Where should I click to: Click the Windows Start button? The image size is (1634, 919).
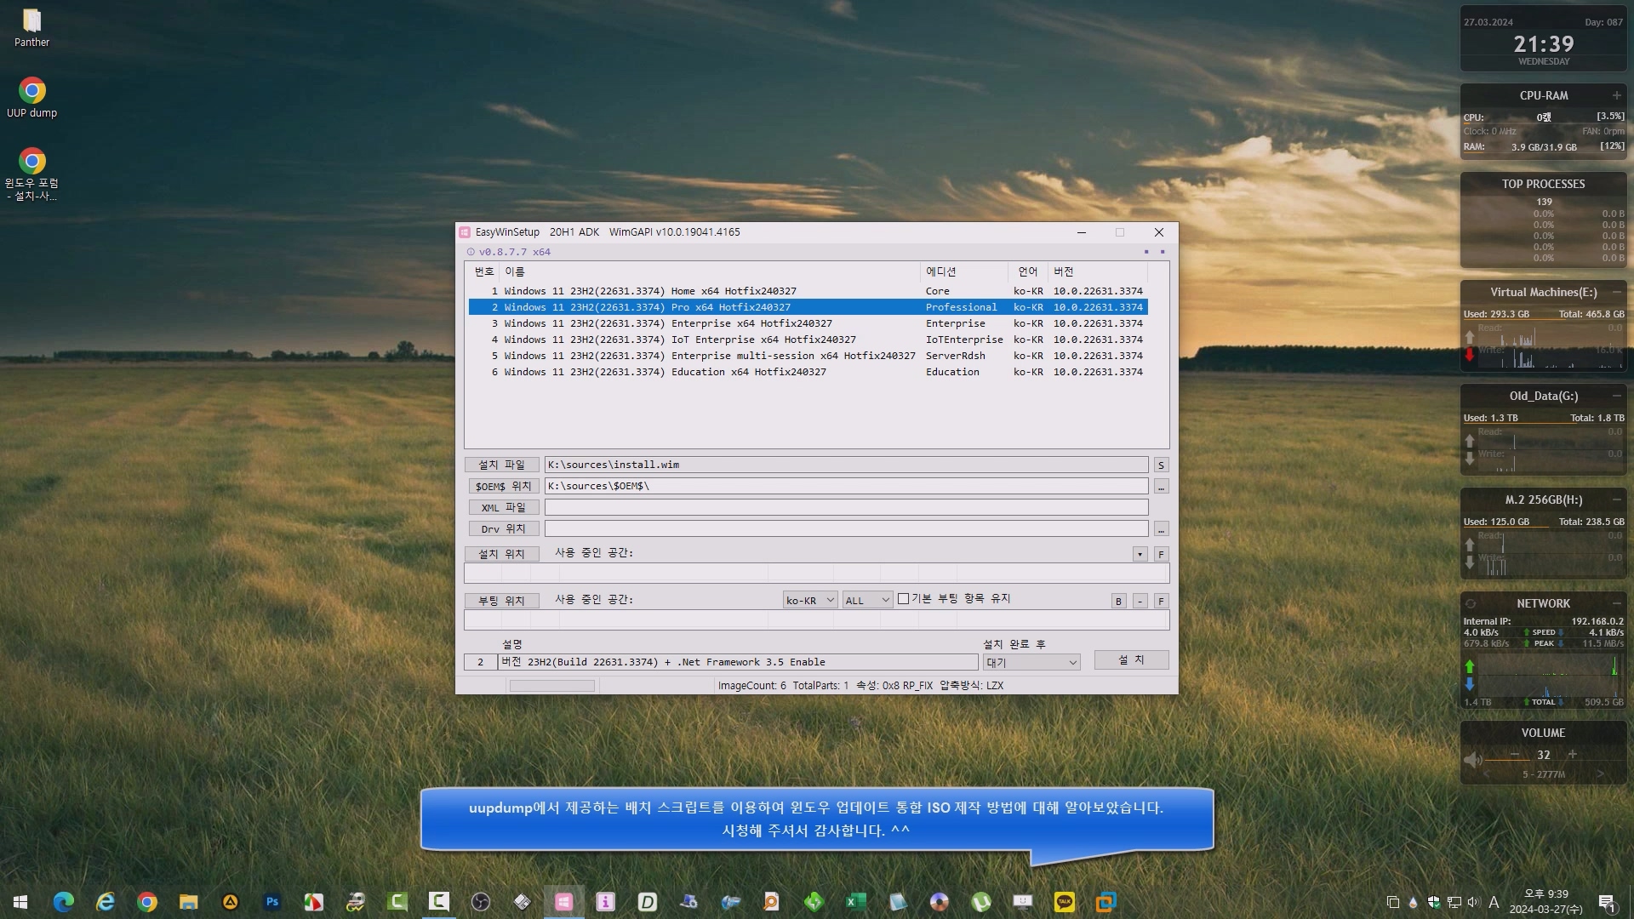(x=20, y=902)
